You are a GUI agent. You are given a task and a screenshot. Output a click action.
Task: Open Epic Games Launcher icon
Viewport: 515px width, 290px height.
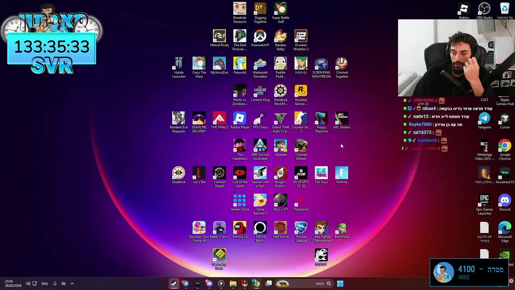(x=484, y=204)
